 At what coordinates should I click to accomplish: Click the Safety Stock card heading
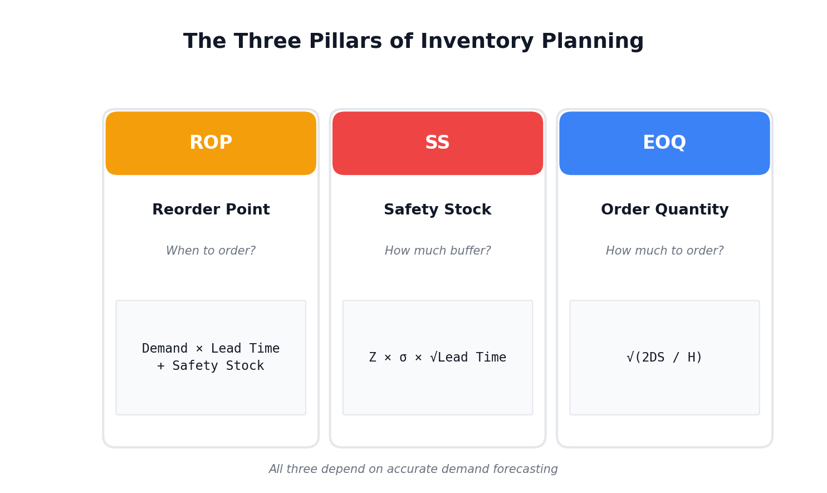437,210
